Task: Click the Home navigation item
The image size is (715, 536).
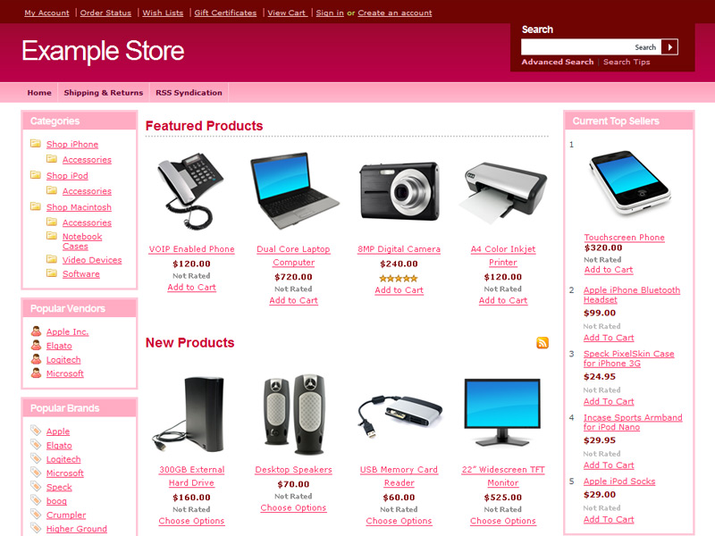Action: pyautogui.click(x=39, y=93)
